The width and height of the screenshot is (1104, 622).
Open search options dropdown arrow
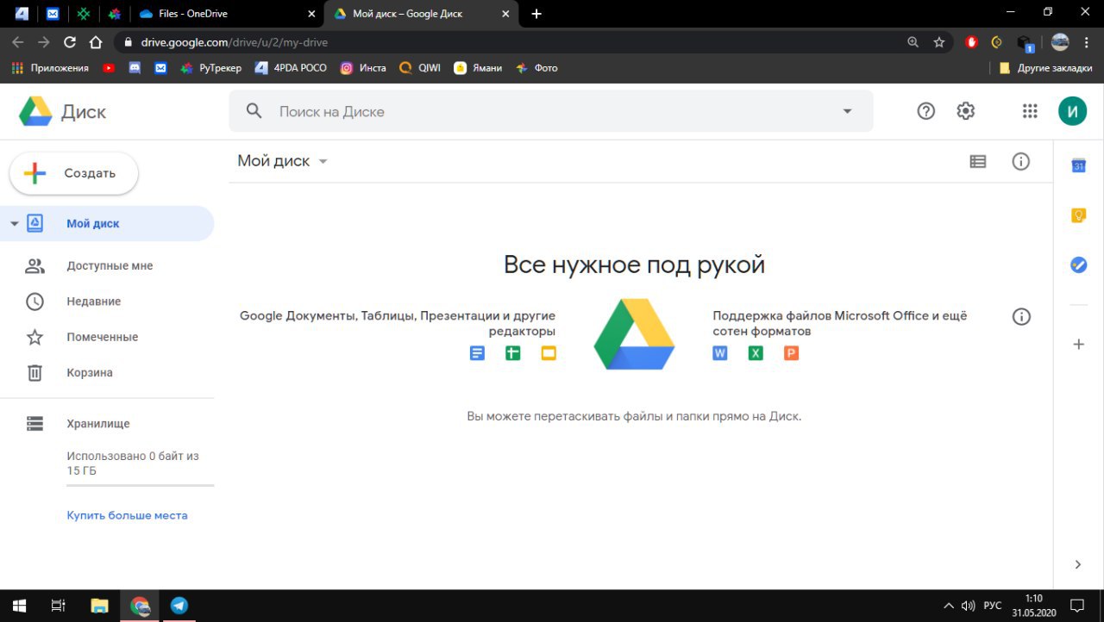pyautogui.click(x=847, y=111)
